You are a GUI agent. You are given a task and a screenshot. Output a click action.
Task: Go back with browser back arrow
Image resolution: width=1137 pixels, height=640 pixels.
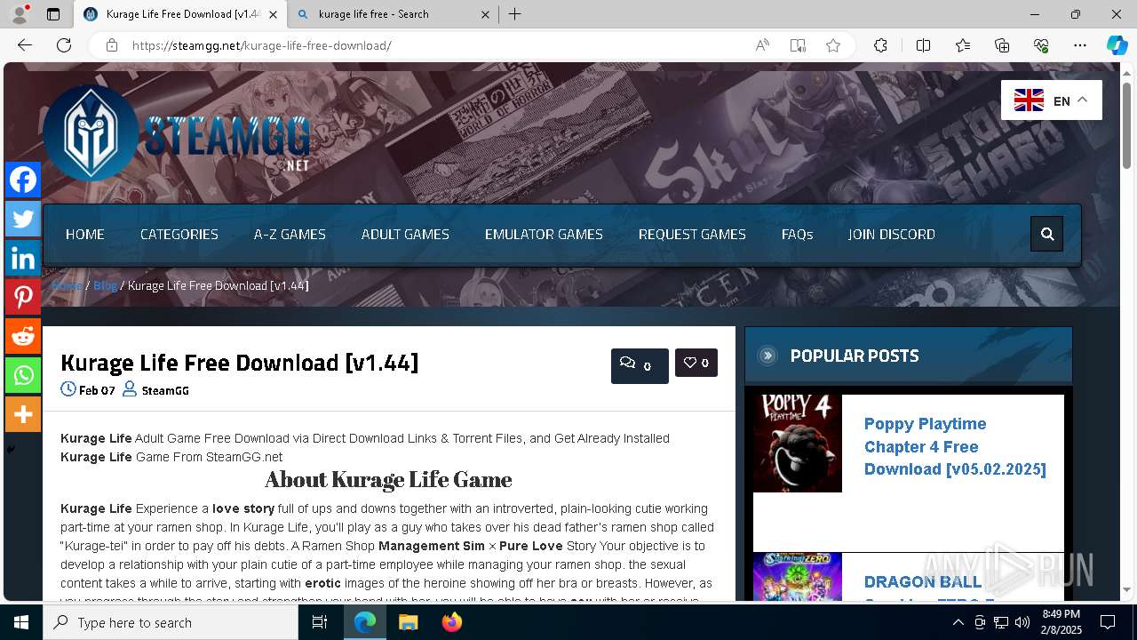click(25, 45)
